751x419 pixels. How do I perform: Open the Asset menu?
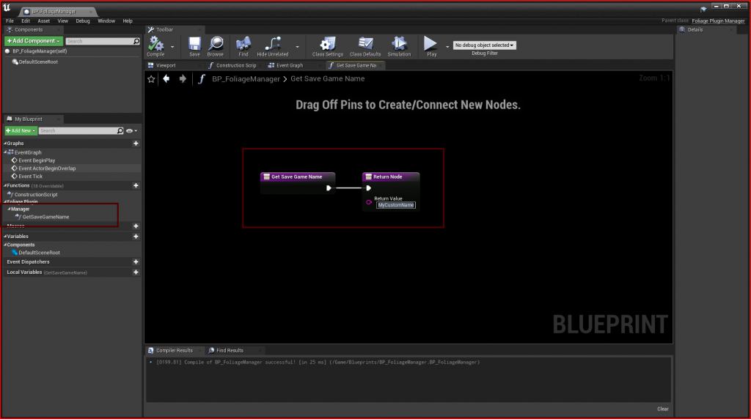[x=44, y=21]
